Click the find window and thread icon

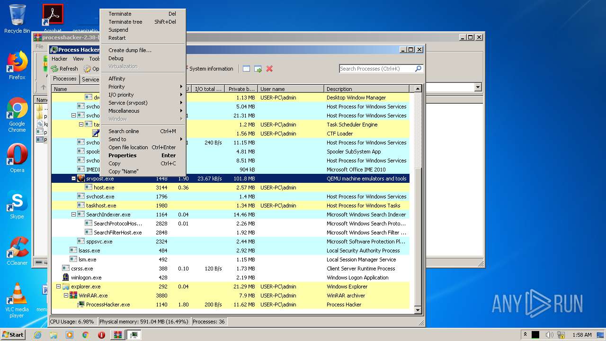(x=258, y=69)
